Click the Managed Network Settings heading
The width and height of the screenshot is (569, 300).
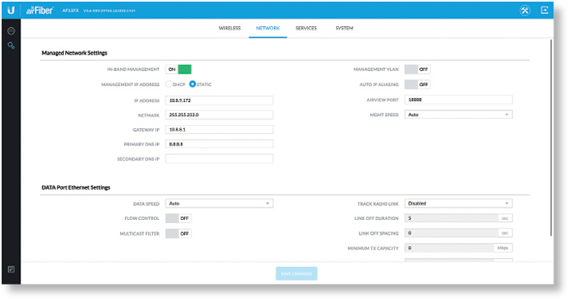[74, 53]
